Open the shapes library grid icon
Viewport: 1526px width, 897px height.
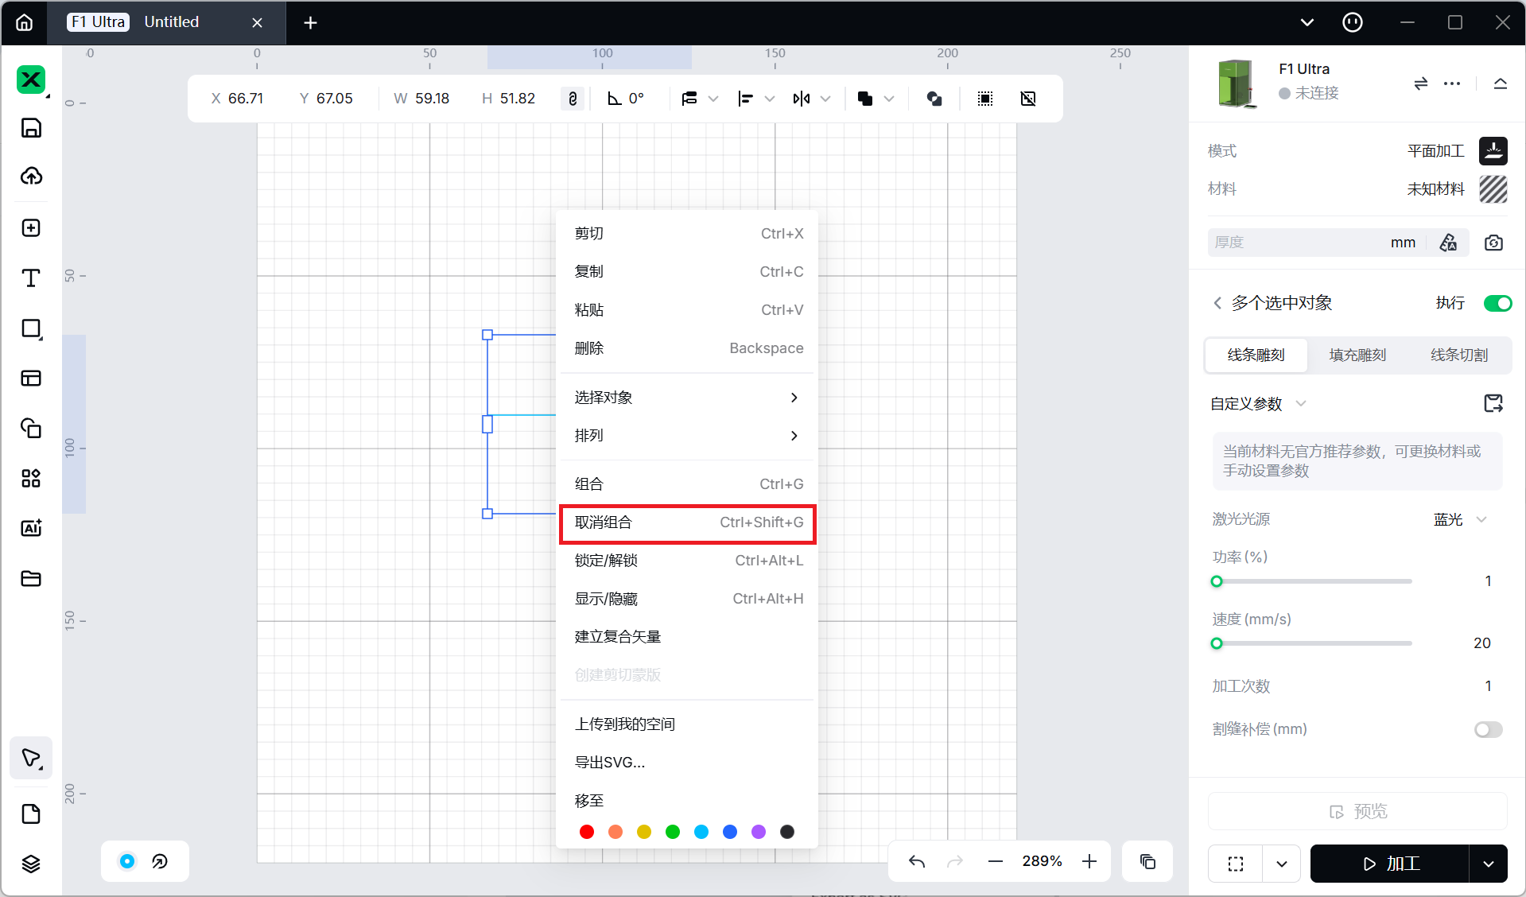click(x=31, y=478)
